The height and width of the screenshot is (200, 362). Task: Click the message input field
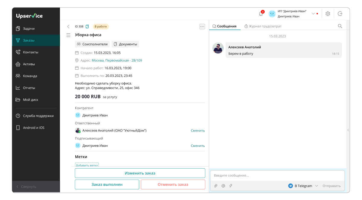pos(277,176)
